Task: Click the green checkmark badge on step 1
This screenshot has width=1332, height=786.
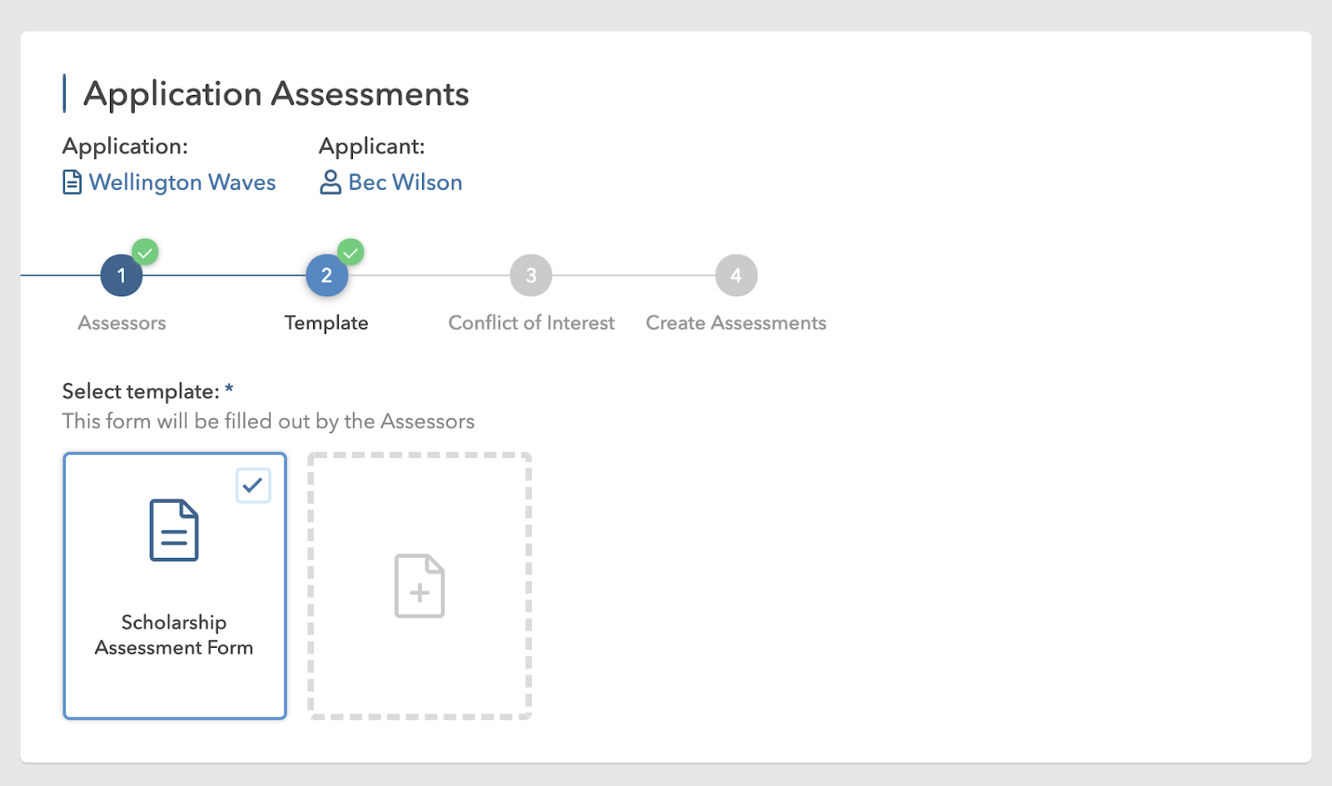Action: point(146,251)
